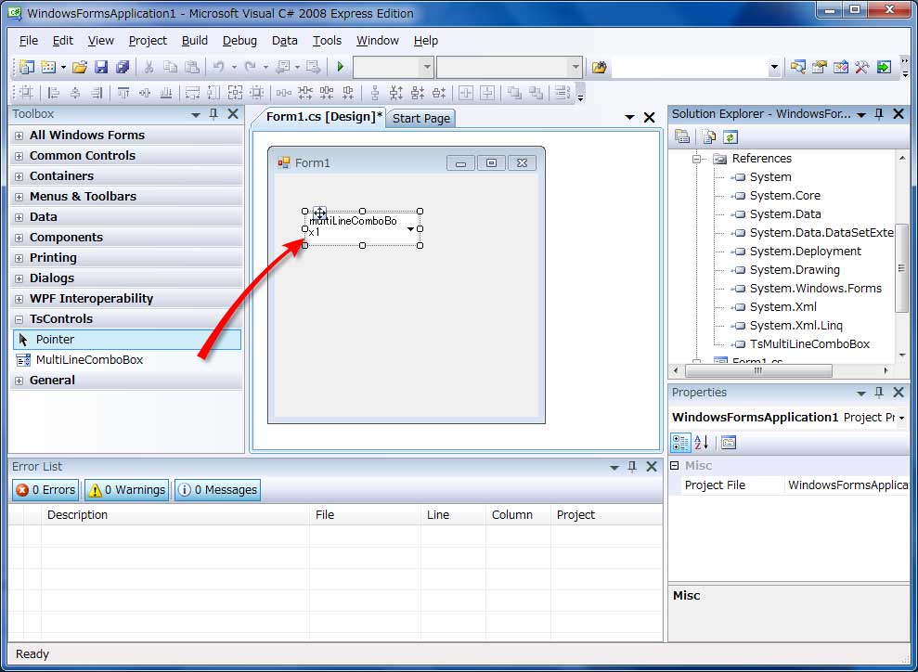Open Solution Explorer from the main toolbar icon

point(797,67)
